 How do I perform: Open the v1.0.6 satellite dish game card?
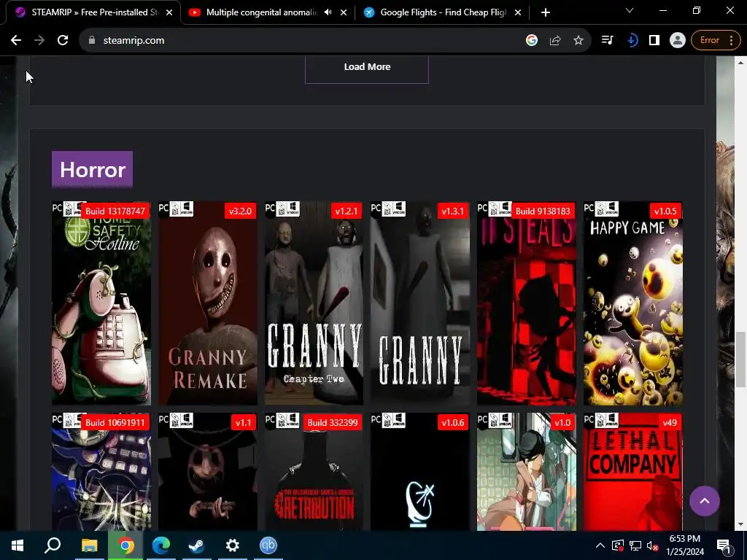(420, 472)
